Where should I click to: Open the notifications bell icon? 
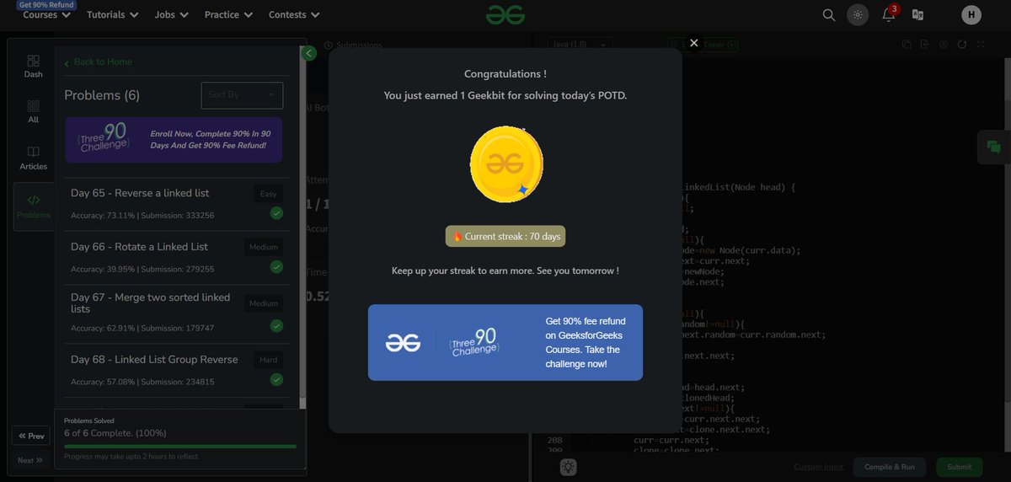click(x=888, y=14)
